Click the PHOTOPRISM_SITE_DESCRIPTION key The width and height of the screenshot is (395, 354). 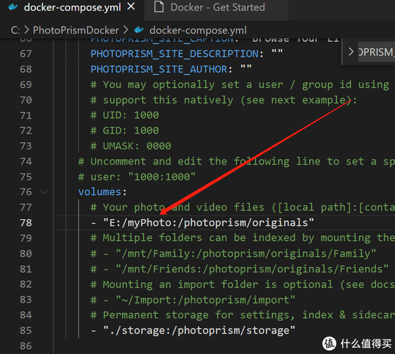click(174, 53)
